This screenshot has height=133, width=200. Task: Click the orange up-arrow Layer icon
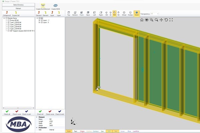pos(52,12)
